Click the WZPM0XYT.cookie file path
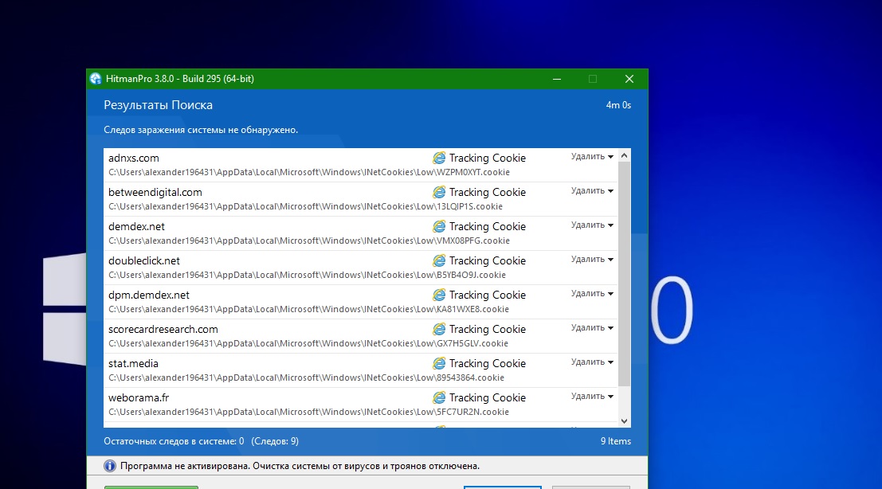 pyautogui.click(x=309, y=173)
